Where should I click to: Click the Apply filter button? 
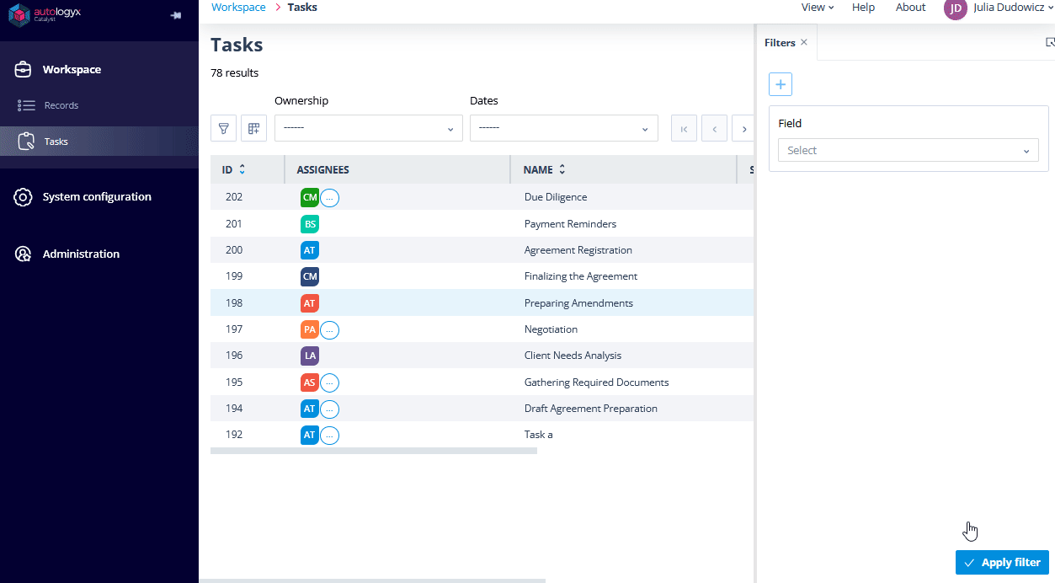click(1003, 562)
